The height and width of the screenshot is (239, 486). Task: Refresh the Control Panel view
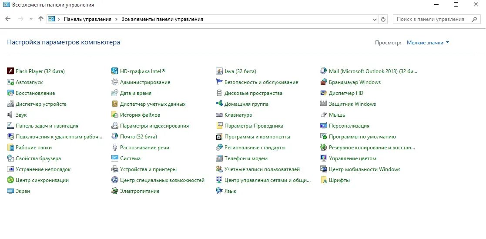(x=383, y=19)
